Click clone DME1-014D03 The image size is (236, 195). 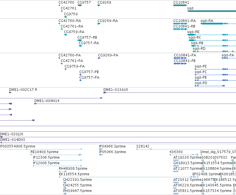pyautogui.click(x=13, y=140)
